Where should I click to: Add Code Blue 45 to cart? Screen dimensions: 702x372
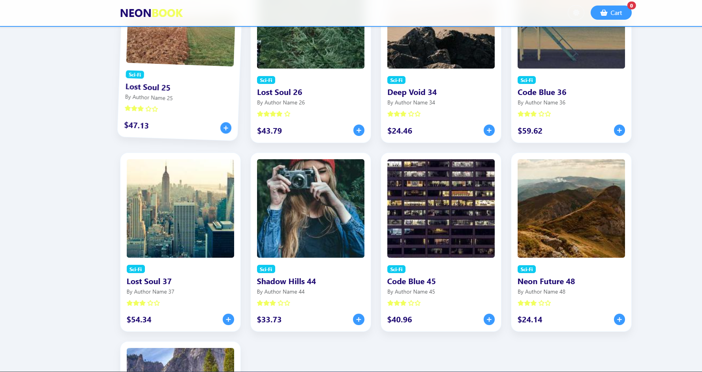[x=489, y=319]
